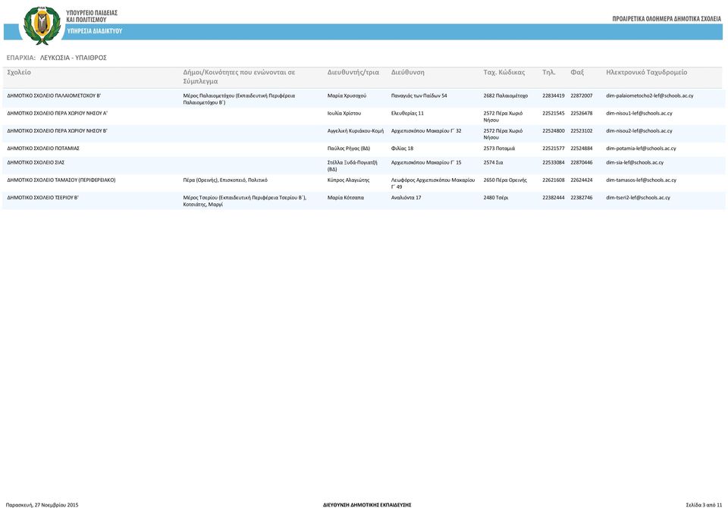This screenshot has width=728, height=508.
Task: Click 'Στέλλα Ξυδά-Πογιατζή (ΒΔ)' cell
Action: tap(353, 166)
